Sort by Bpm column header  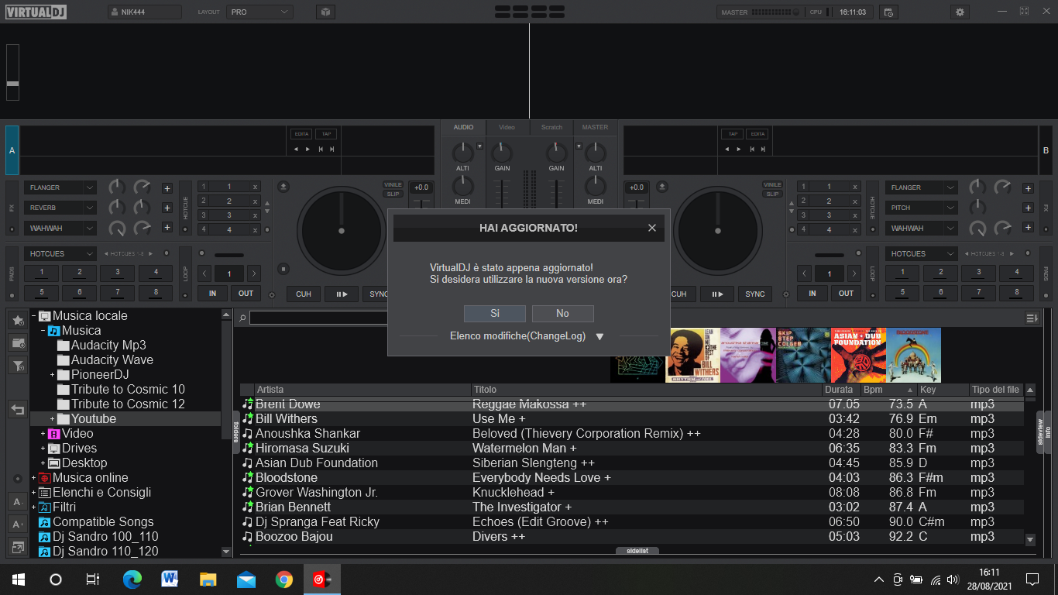point(890,390)
